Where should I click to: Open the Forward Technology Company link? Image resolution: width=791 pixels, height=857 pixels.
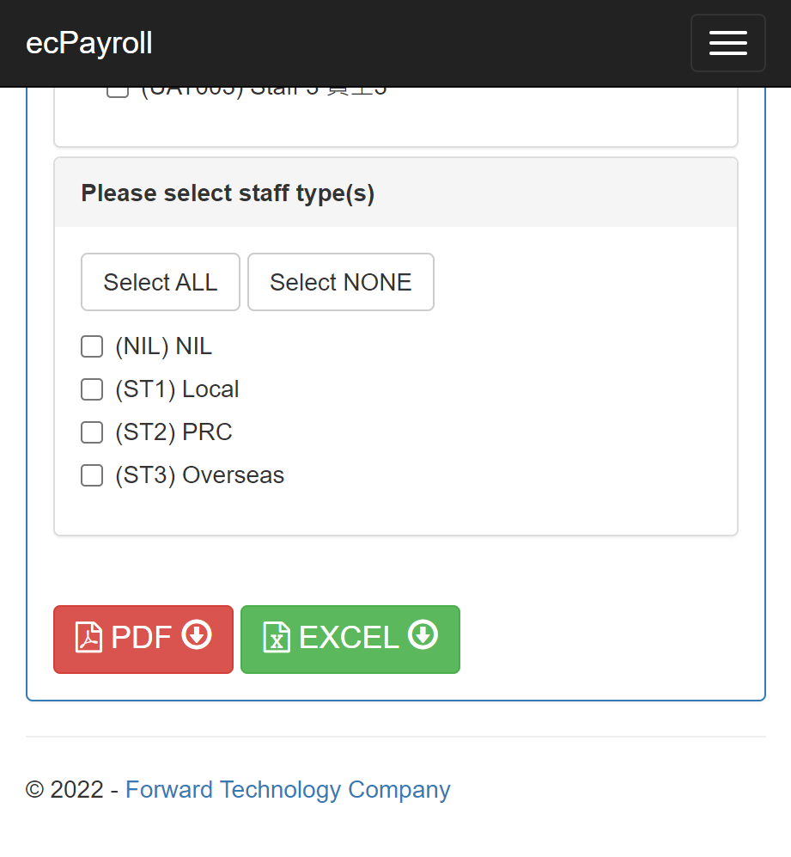[x=288, y=790]
